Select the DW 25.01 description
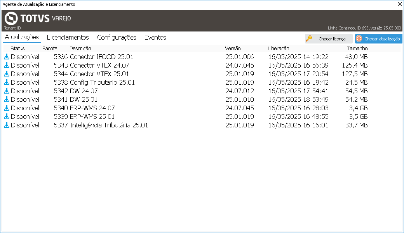404x233 pixels. [84, 99]
